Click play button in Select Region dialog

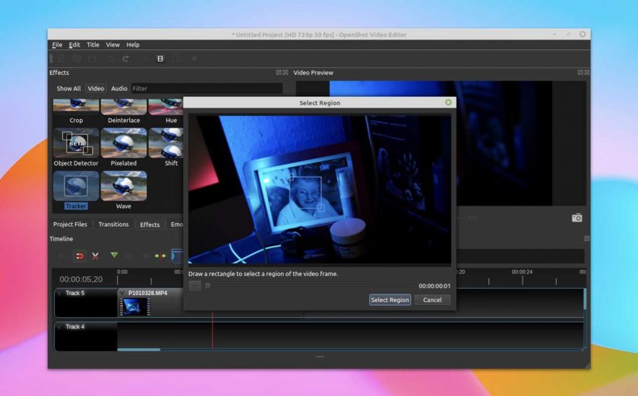(195, 286)
